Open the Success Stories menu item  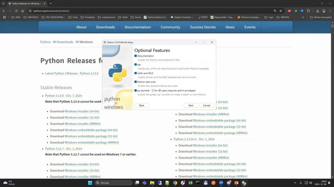[203, 27]
